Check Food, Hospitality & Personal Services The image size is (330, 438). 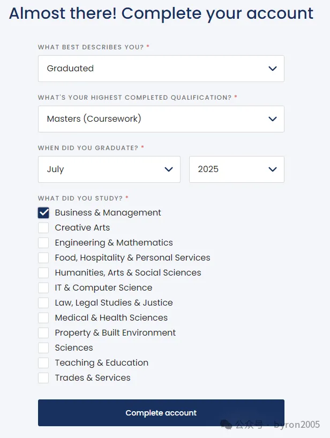pyautogui.click(x=43, y=258)
